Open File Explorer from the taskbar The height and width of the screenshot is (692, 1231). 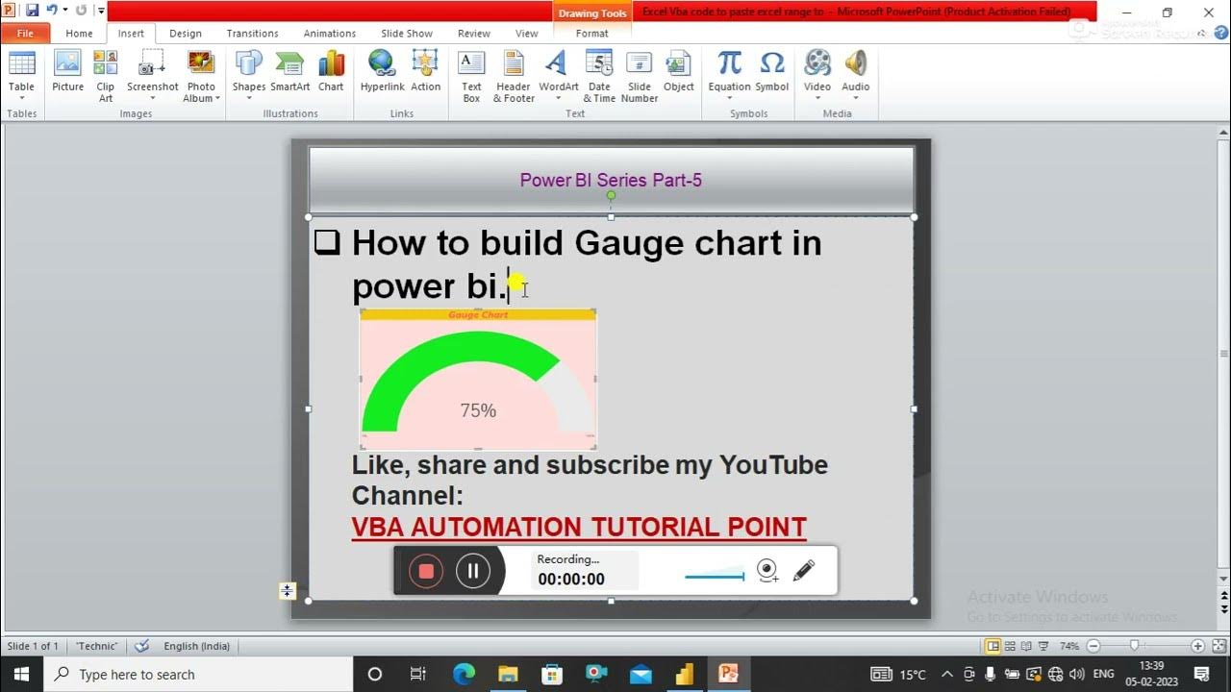coord(508,674)
